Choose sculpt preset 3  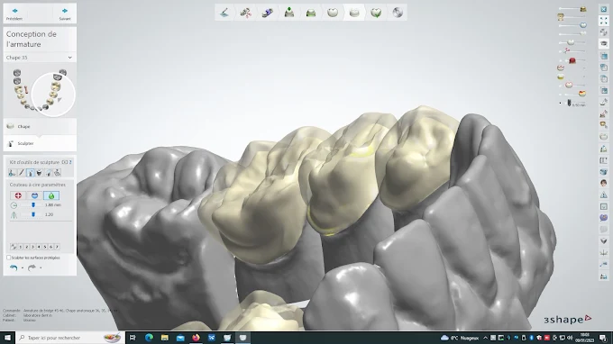pyautogui.click(x=32, y=247)
